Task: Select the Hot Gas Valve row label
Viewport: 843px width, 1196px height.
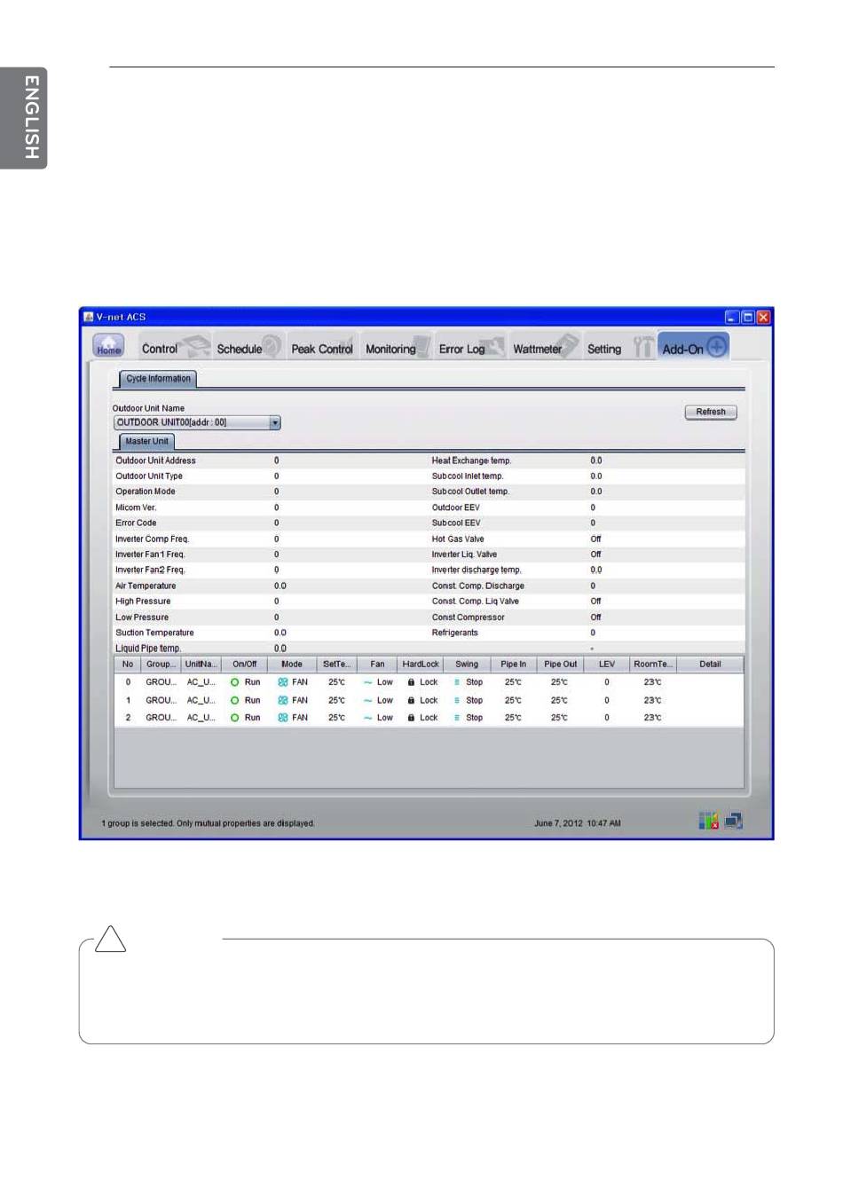Action: click(x=458, y=539)
